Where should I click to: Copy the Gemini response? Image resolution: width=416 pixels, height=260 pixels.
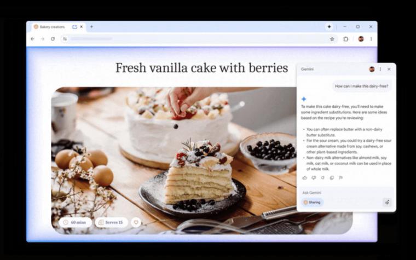click(x=332, y=177)
